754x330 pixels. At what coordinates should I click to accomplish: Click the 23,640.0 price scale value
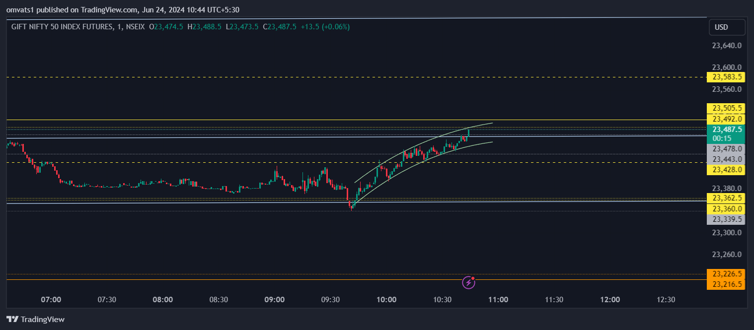pos(727,46)
